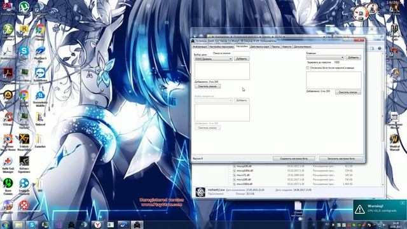Image resolution: width=407 pixels, height=229 pixels.
Task: Enable disabling the bot after key press
Action: pyautogui.click(x=308, y=68)
